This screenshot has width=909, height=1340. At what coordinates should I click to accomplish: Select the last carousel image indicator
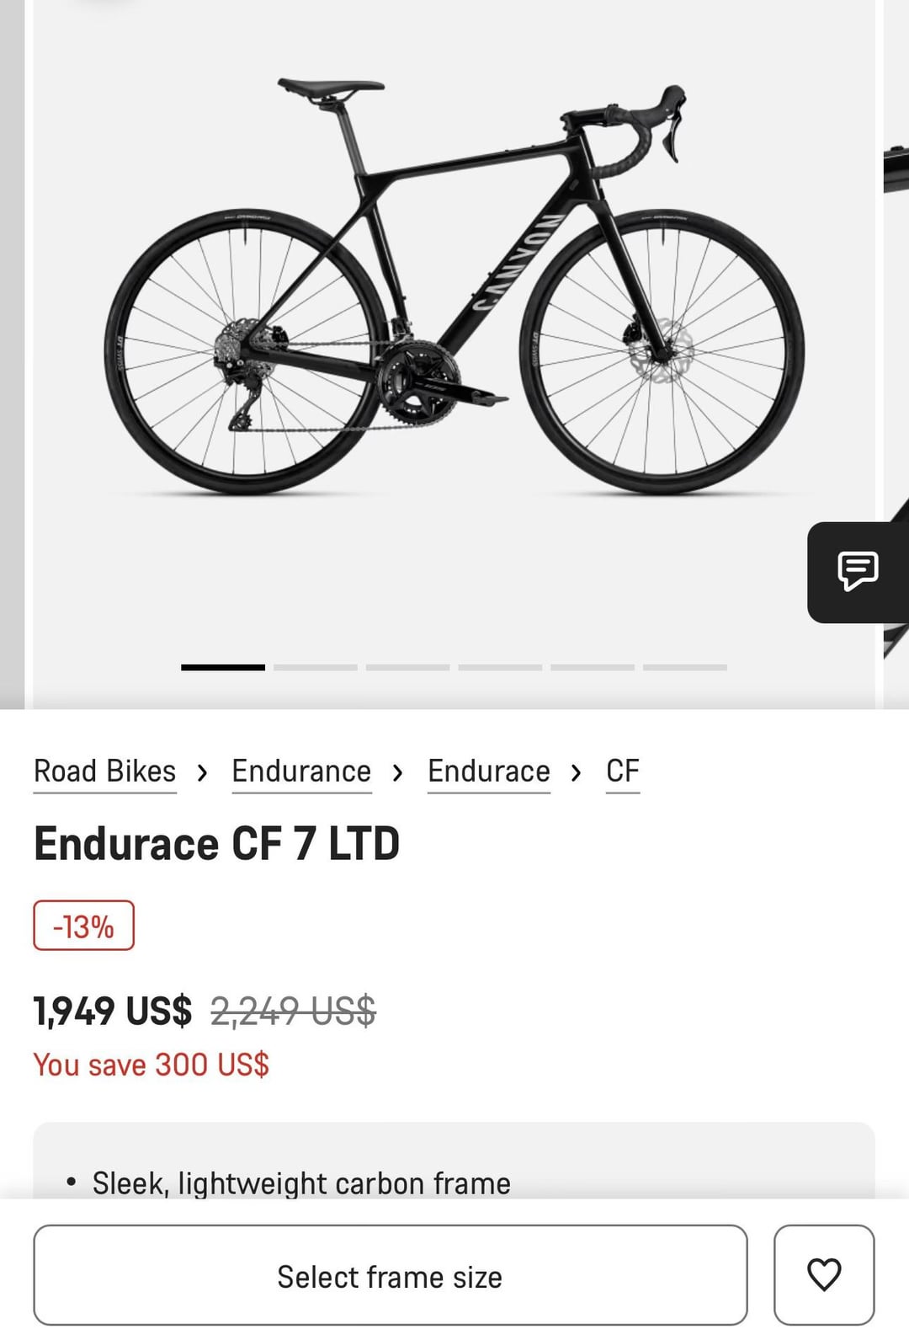685,667
